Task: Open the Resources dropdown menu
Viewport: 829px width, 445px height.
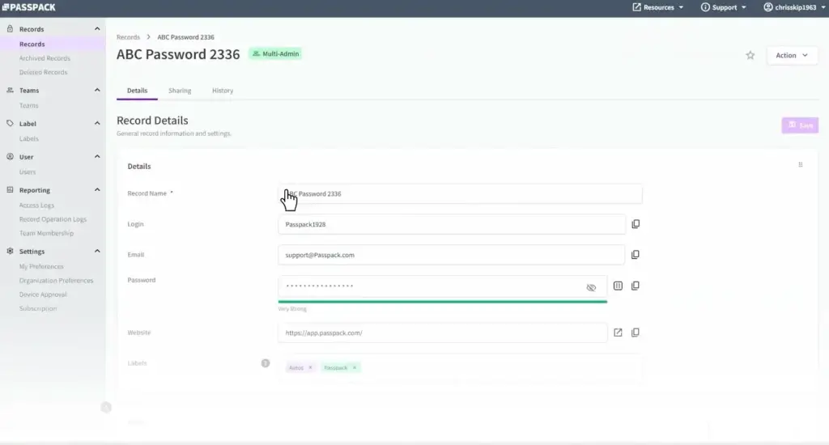Action: (658, 7)
